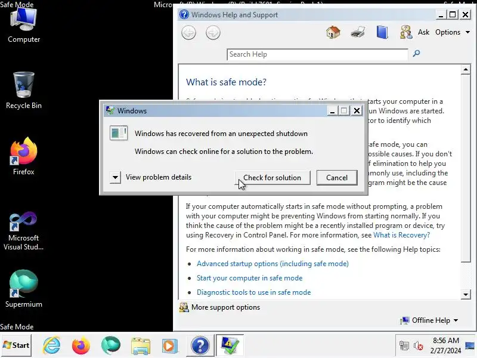Select the Supermium desktop shortcut
Viewport: 477px width, 358px height.
tap(24, 289)
